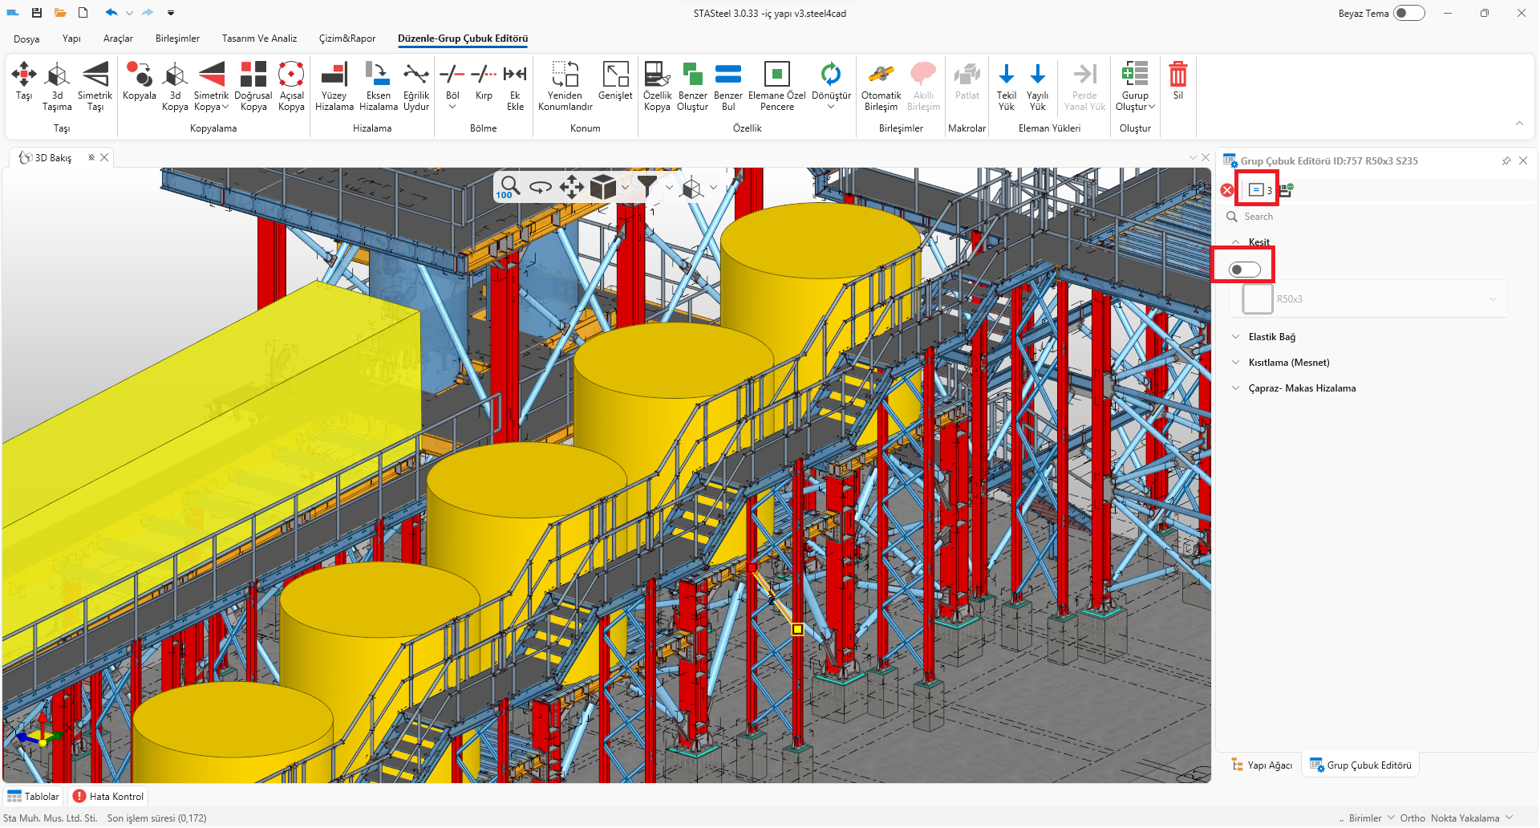1540x828 pixels.
Task: Switch to the Yapı Ağacı tab
Action: click(1262, 765)
